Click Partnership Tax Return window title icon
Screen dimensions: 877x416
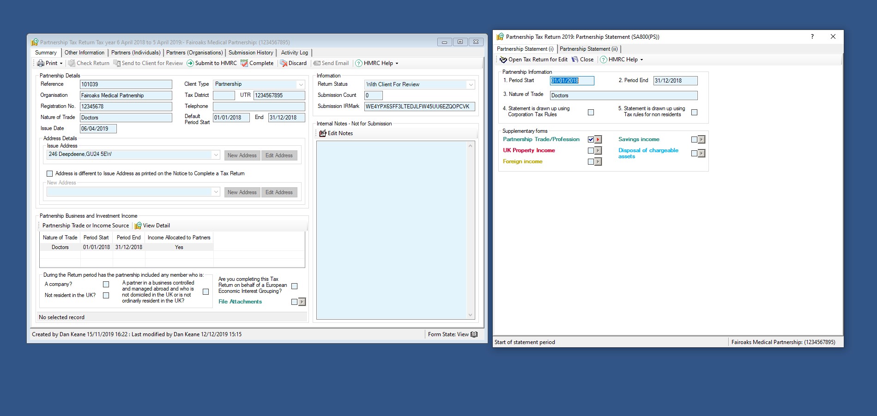point(35,42)
